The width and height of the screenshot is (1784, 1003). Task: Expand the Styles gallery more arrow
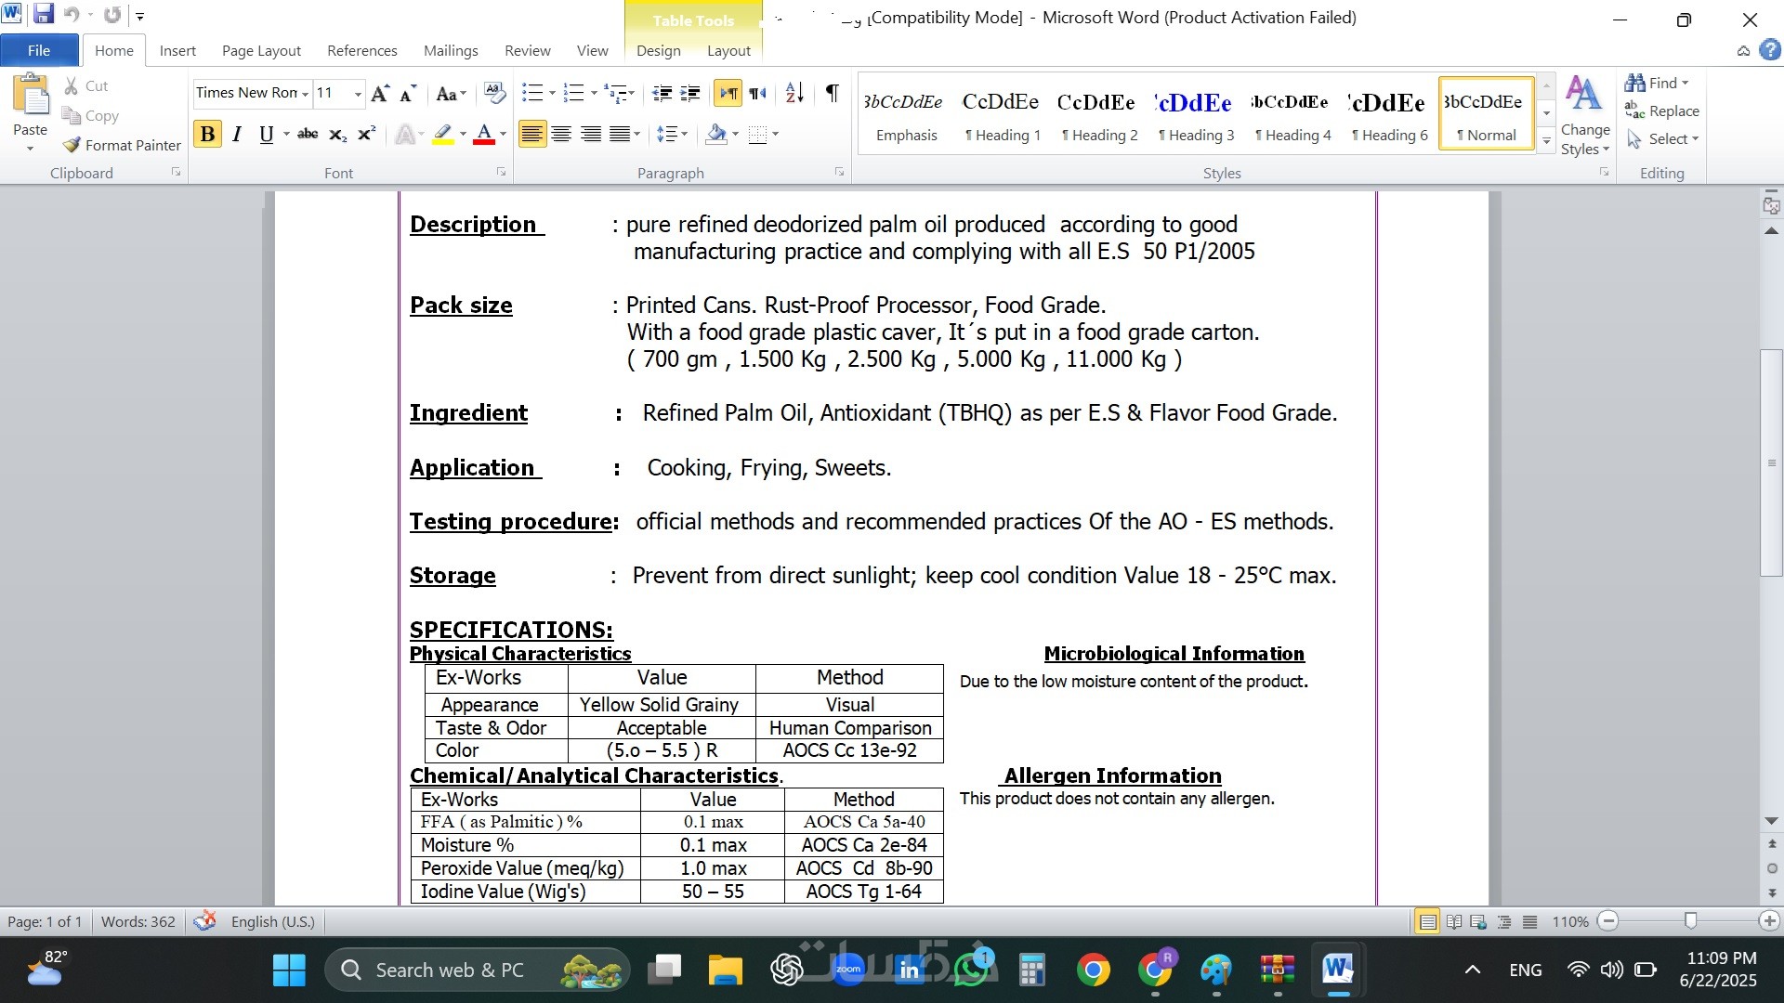pos(1546,141)
